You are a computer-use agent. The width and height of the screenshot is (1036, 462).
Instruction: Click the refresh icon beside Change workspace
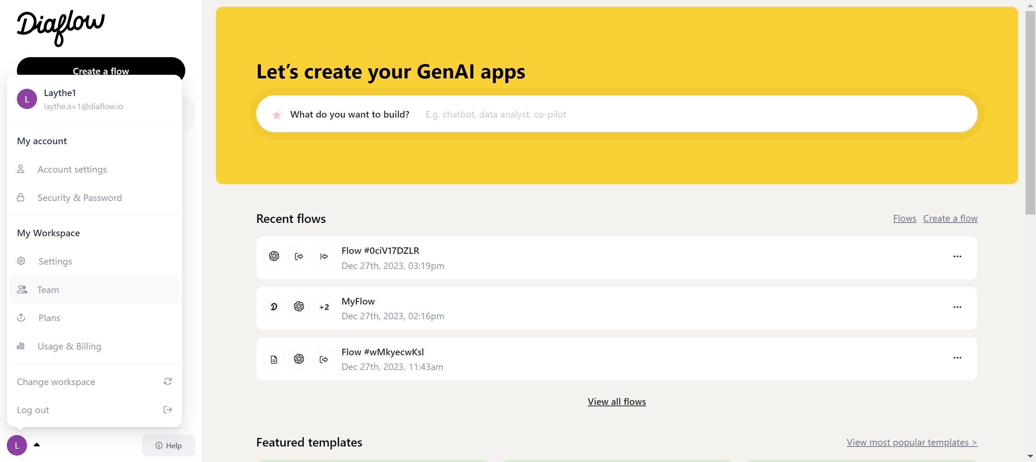168,381
